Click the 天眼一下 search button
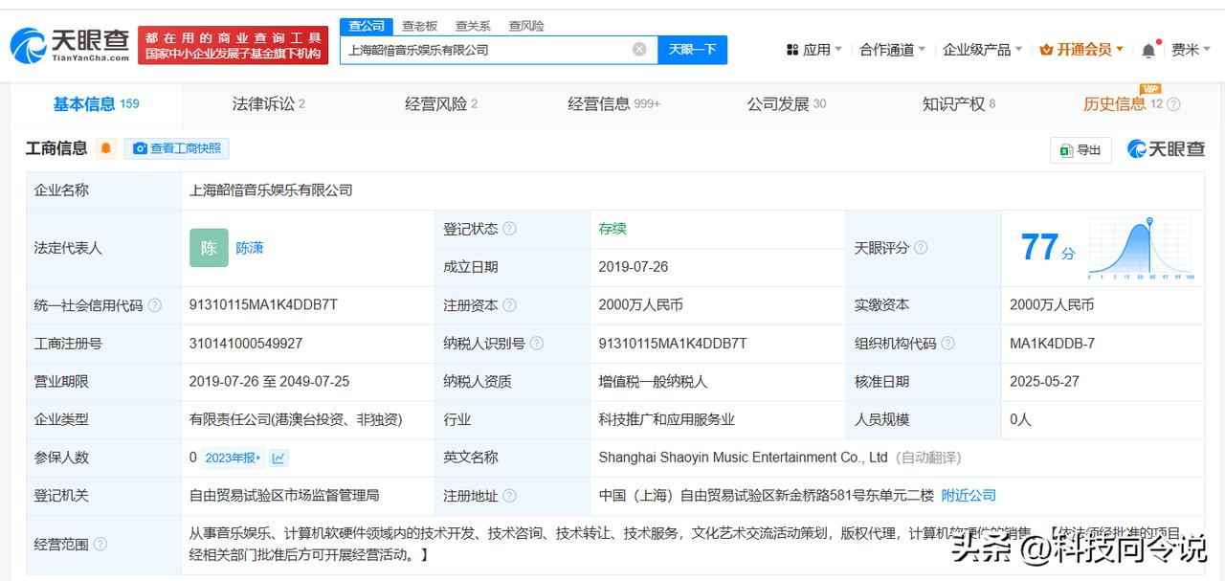Viewport: 1225px width, 581px height. pyautogui.click(x=692, y=50)
